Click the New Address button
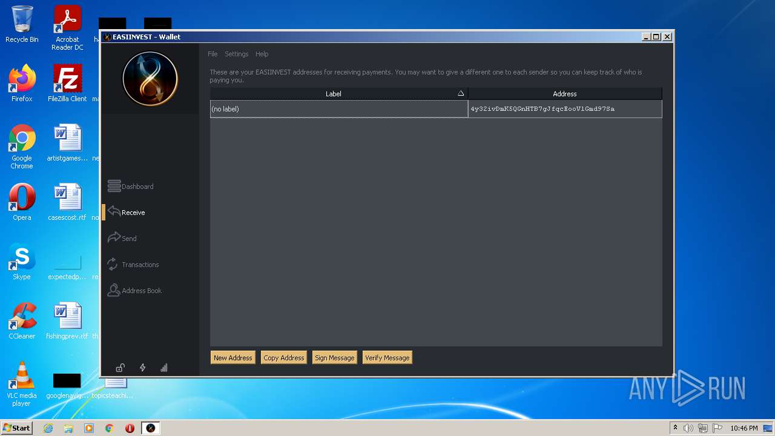 point(232,358)
